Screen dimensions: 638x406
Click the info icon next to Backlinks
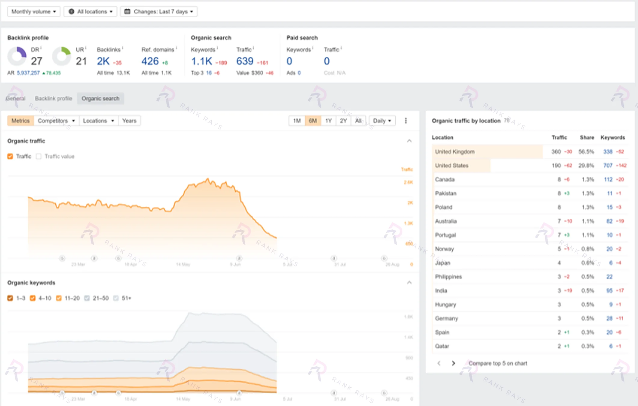tap(123, 48)
